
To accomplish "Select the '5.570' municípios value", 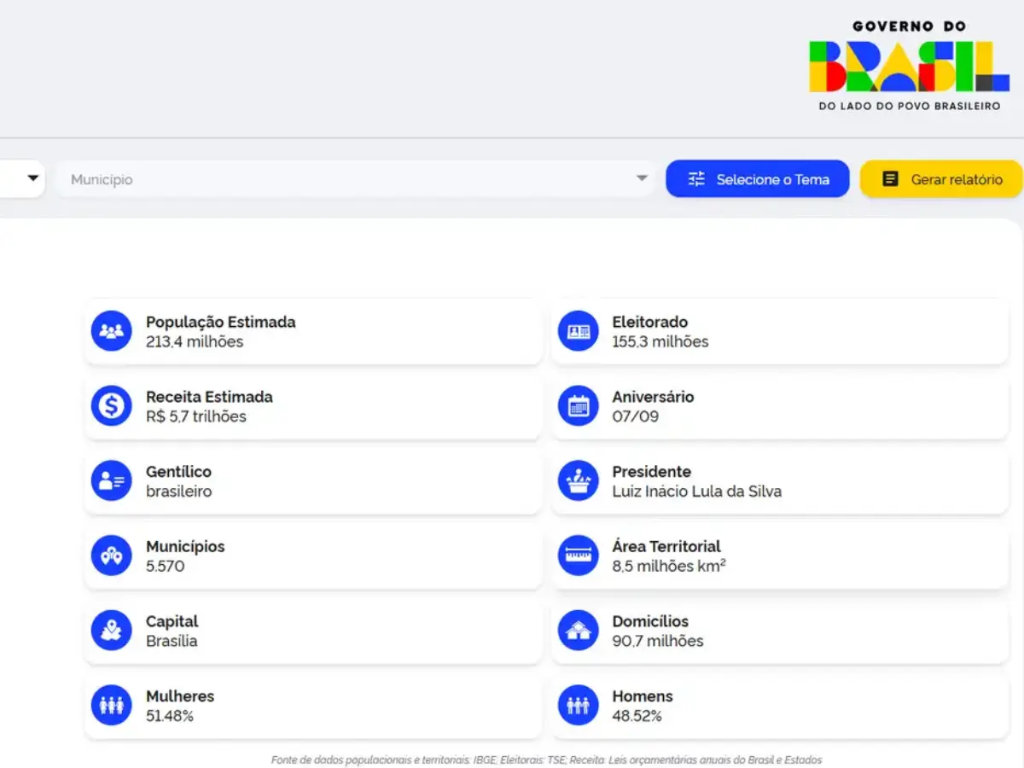I will coord(166,567).
